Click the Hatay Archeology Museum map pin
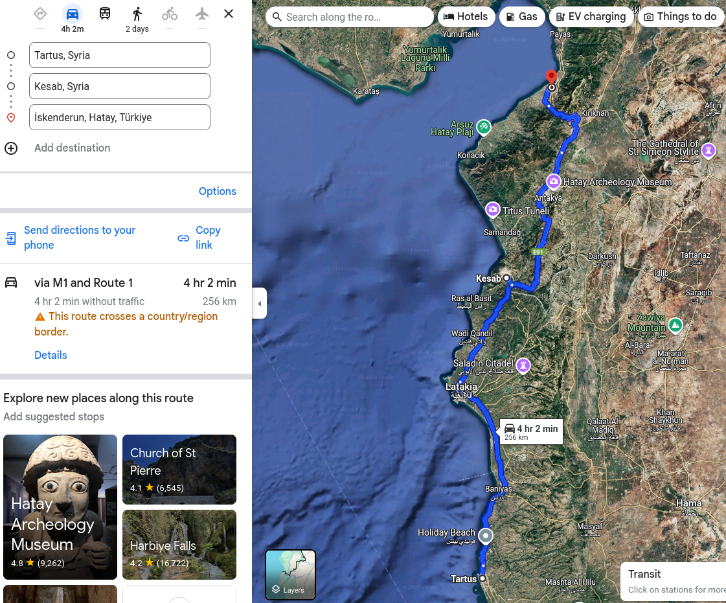 (x=553, y=181)
